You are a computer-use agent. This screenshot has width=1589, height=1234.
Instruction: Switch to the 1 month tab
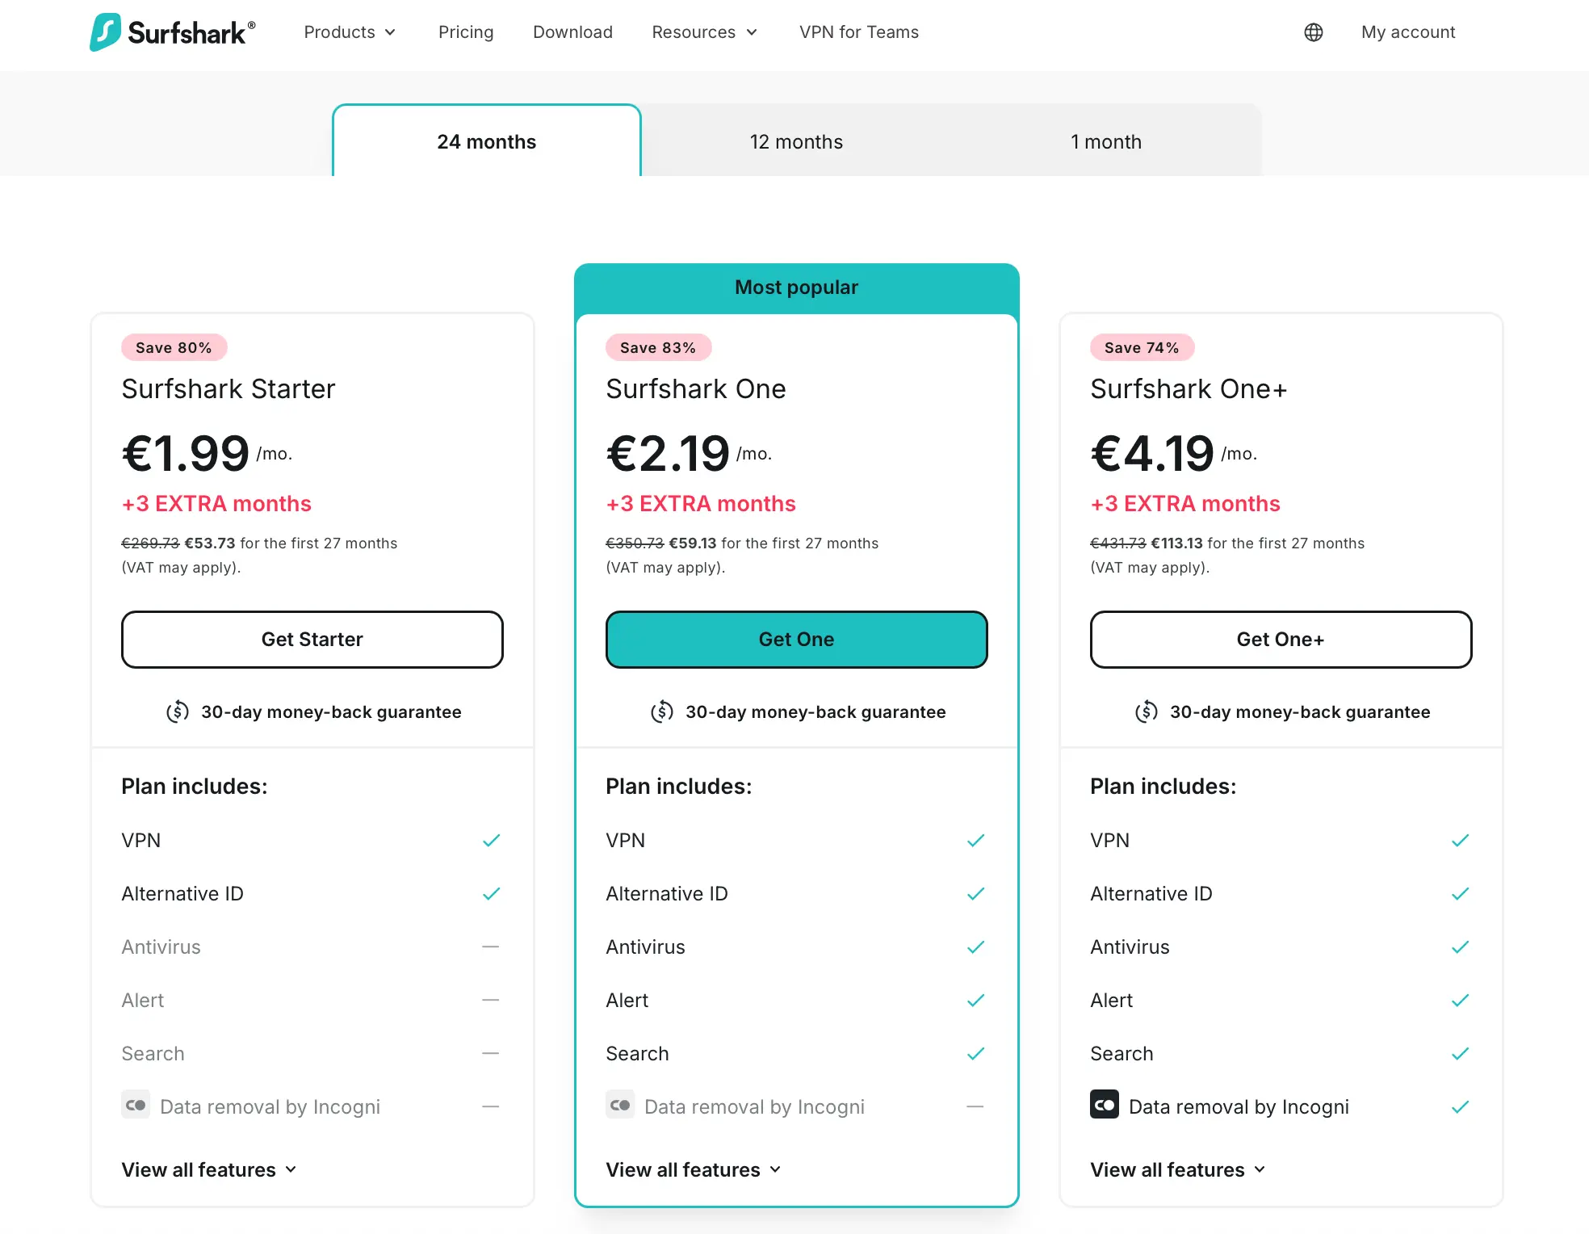point(1106,141)
